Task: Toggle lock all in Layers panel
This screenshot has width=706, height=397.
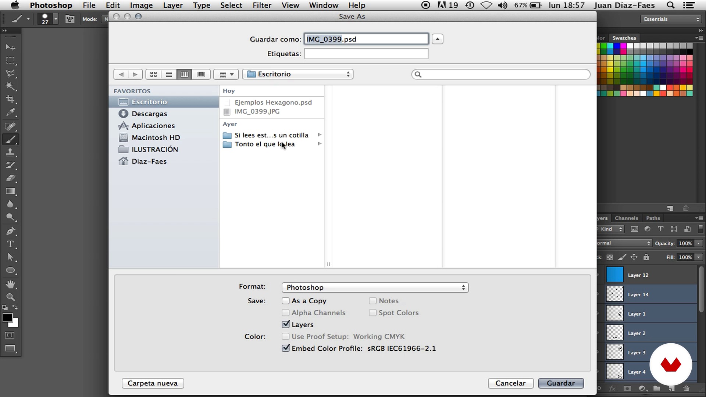Action: click(x=646, y=257)
